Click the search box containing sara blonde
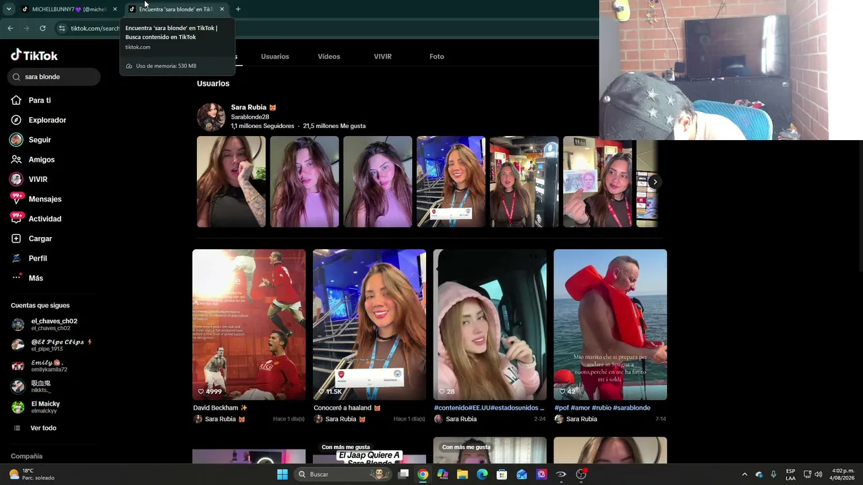Image resolution: width=863 pixels, height=485 pixels. [x=54, y=77]
